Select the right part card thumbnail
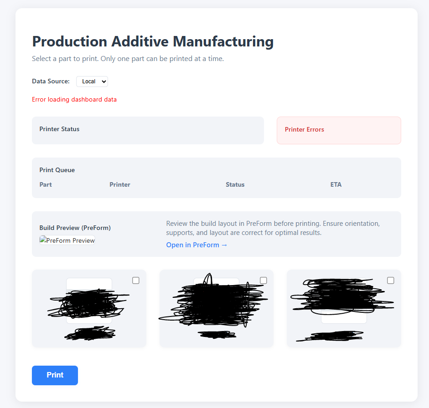429x408 pixels. pyautogui.click(x=344, y=301)
